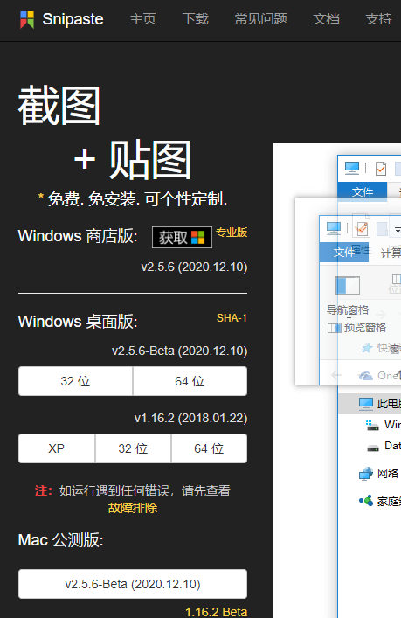
Task: Open the 文档 nav item
Action: [x=326, y=19]
